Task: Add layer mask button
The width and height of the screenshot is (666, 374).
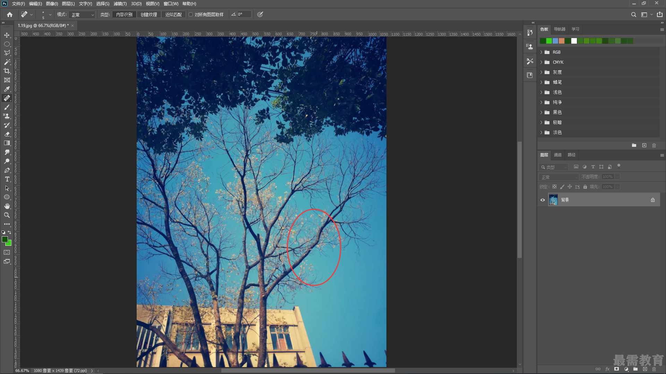Action: pos(616,369)
